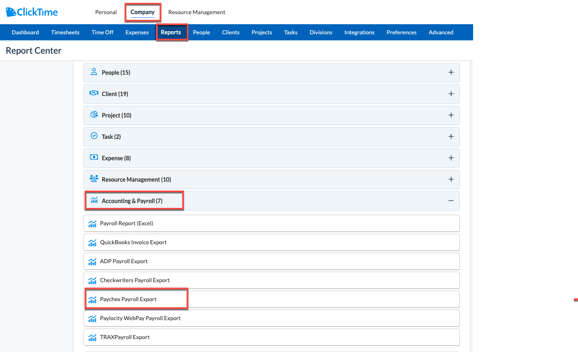
Task: Click the Resource Management group icon
Action: pos(94,179)
